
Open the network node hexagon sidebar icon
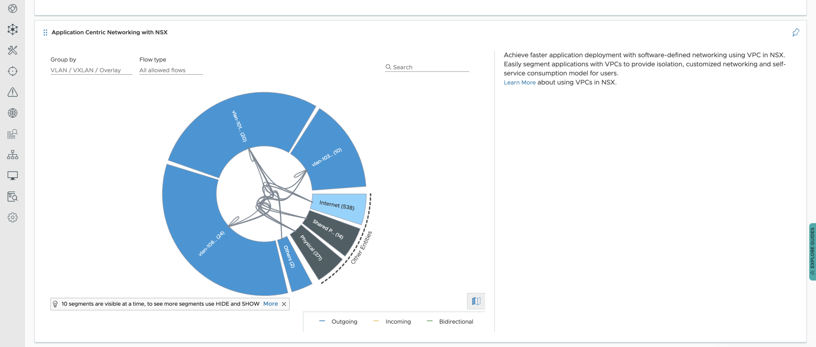click(12, 29)
